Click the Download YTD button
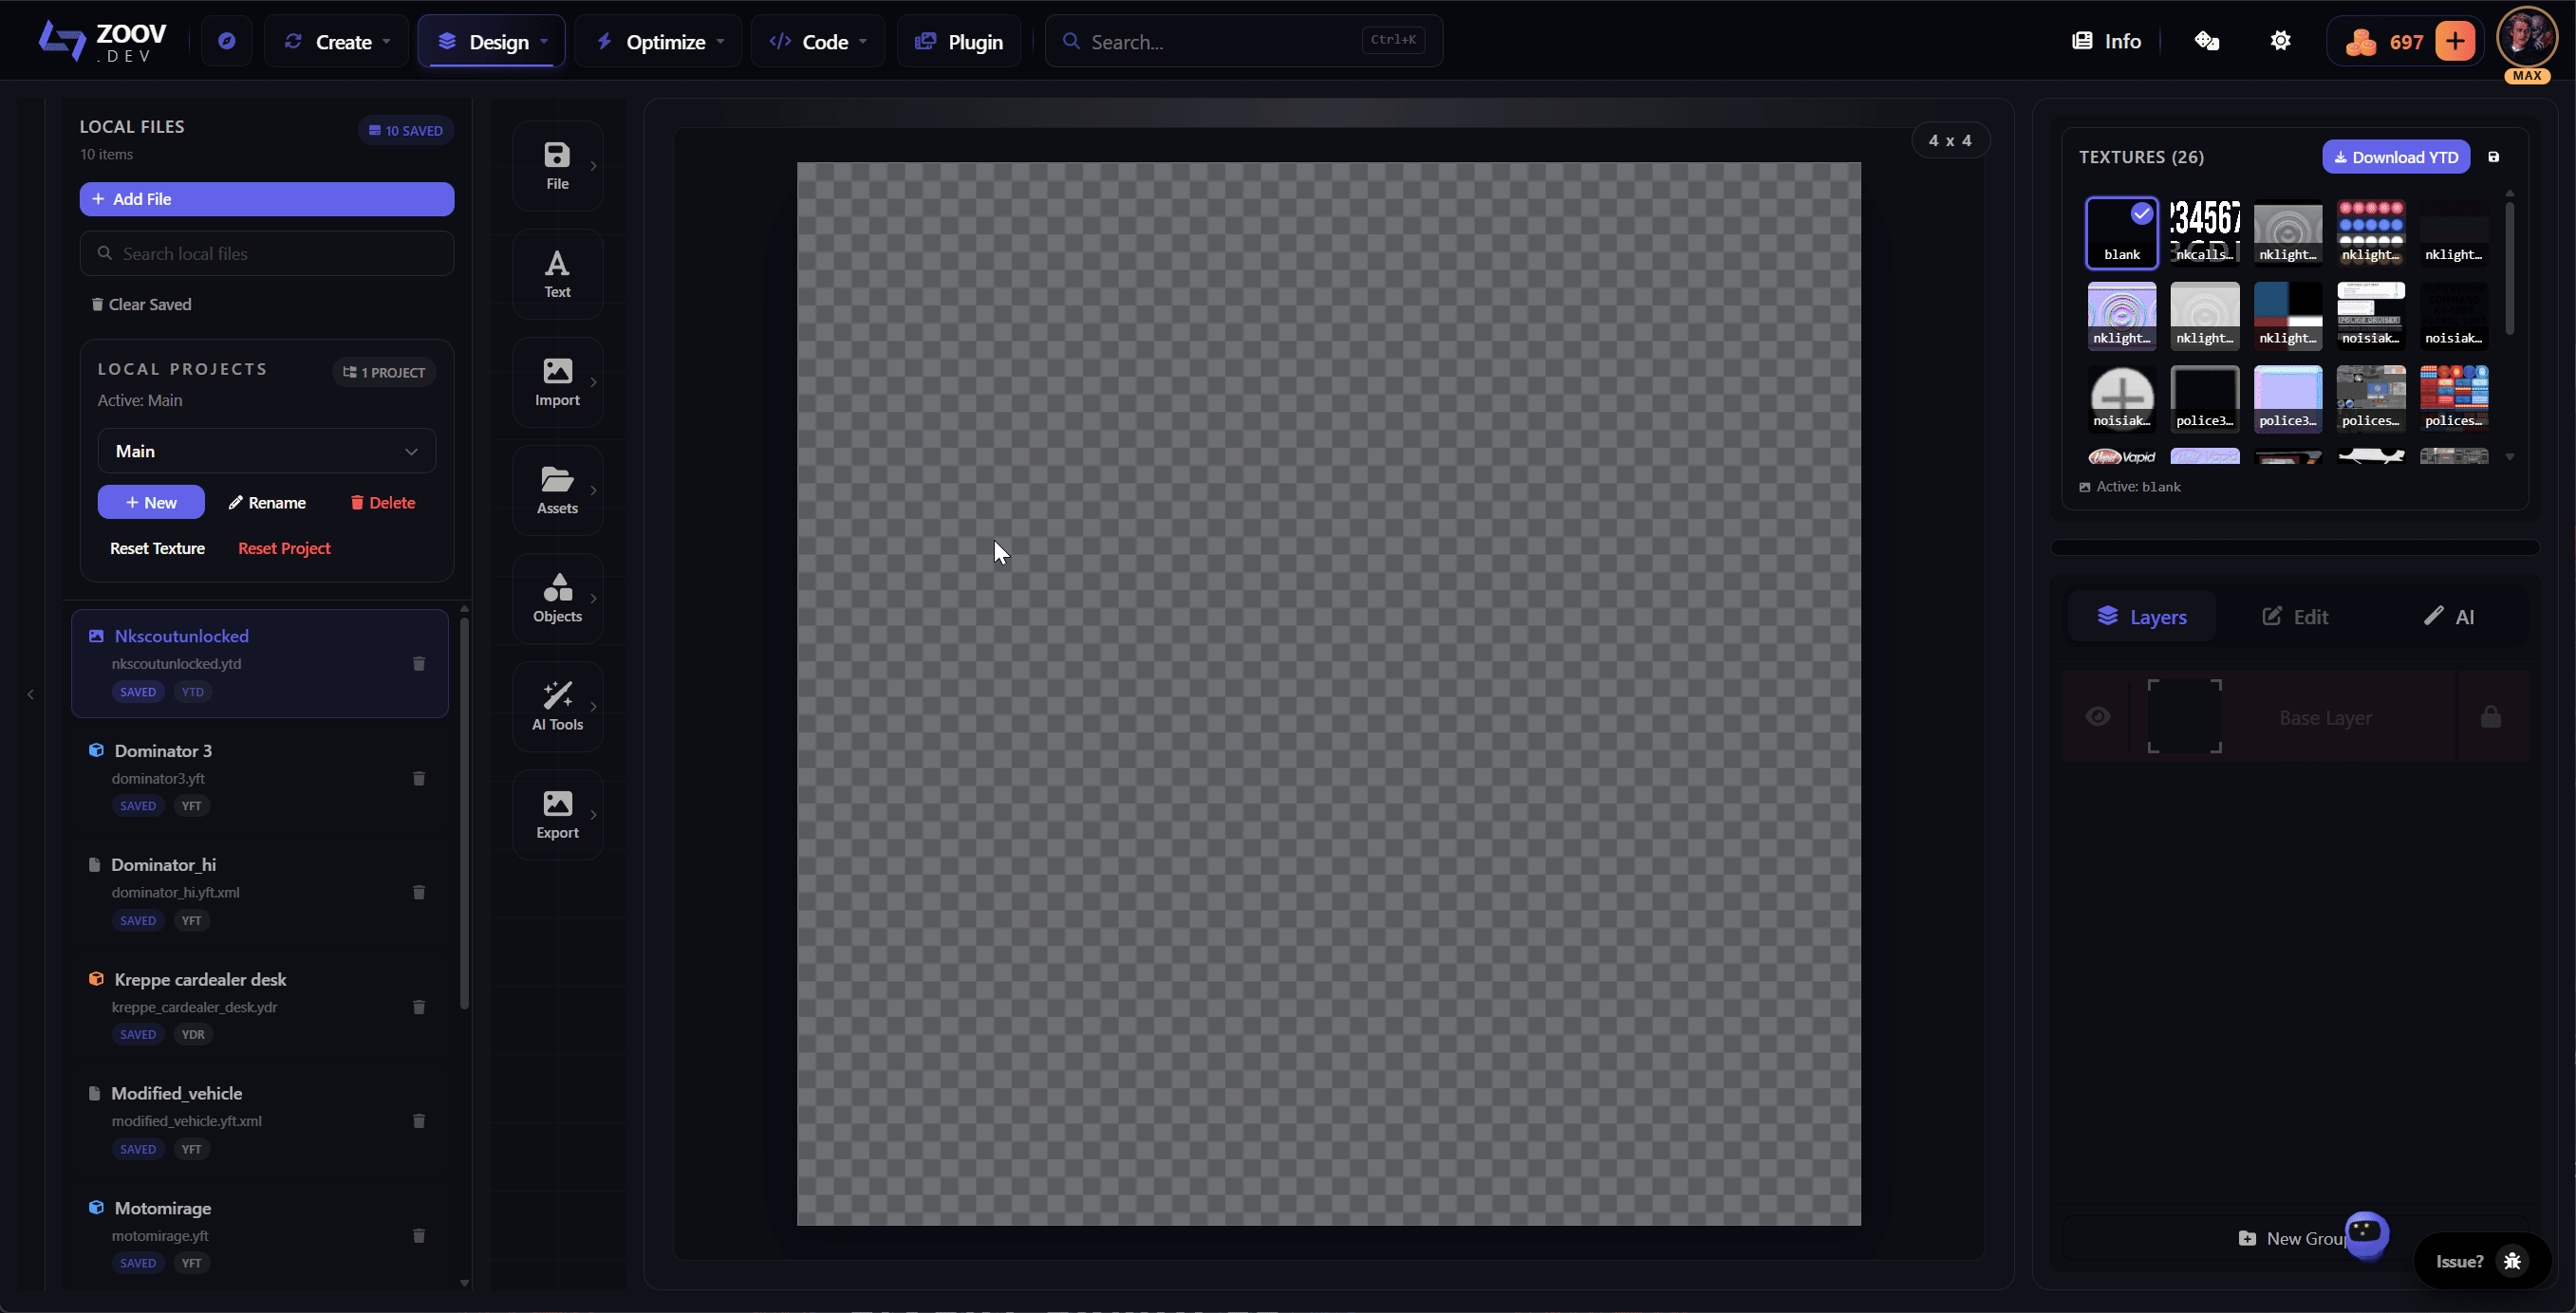2576x1313 pixels. pos(2396,157)
